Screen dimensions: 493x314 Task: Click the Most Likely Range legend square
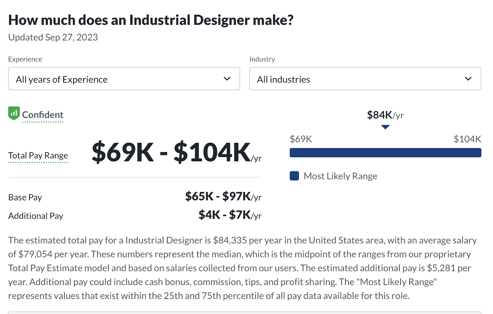pyautogui.click(x=294, y=176)
